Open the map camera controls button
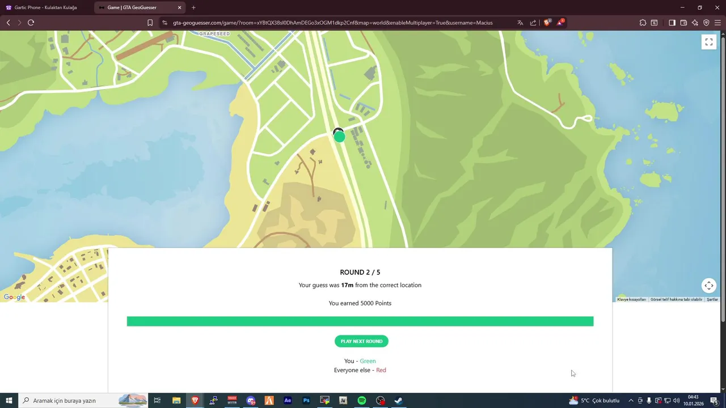The width and height of the screenshot is (726, 408). click(x=709, y=286)
